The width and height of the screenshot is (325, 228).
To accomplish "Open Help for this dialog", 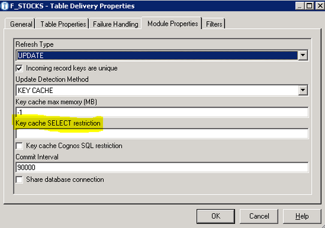I will coord(302,216).
